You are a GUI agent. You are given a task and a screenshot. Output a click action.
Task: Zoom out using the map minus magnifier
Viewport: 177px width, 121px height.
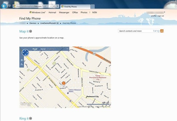[x=22, y=65]
